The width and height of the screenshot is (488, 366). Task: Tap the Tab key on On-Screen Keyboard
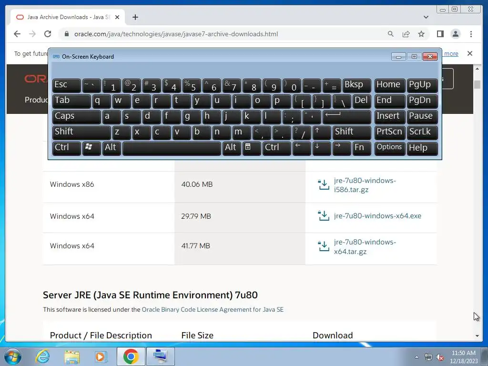tap(71, 101)
